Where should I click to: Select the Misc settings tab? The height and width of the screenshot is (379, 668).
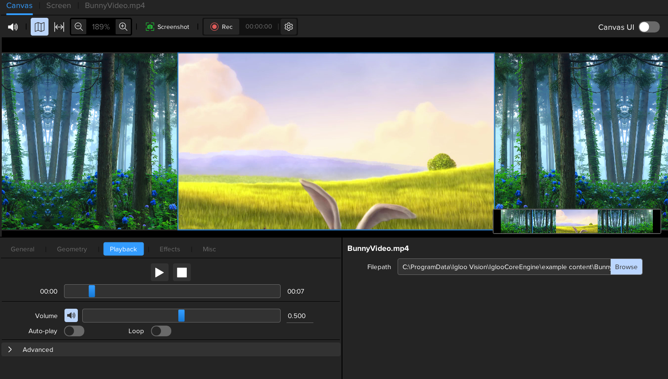(x=209, y=249)
